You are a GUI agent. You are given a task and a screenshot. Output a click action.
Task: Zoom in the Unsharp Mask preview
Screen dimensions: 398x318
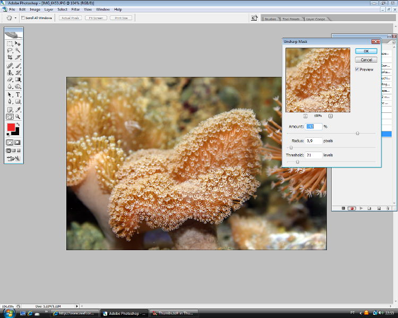[330, 115]
